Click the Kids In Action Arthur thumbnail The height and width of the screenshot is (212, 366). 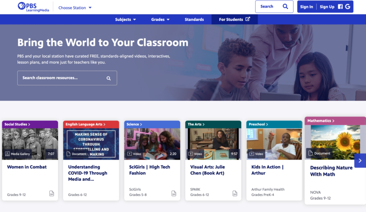click(274, 144)
